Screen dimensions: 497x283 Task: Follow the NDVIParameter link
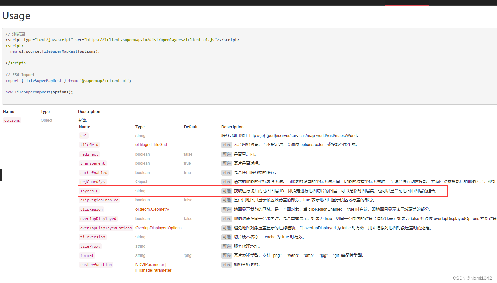point(150,265)
